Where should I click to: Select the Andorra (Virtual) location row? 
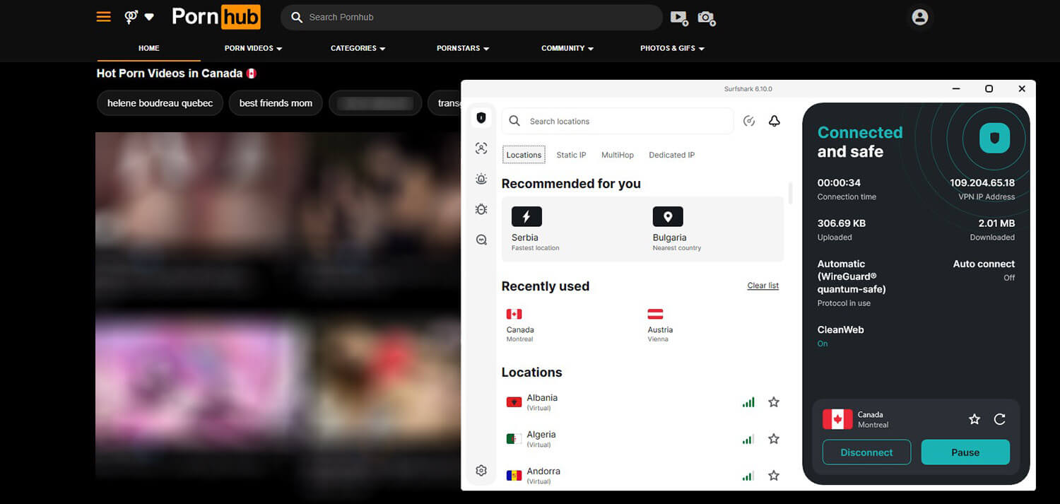coord(643,476)
